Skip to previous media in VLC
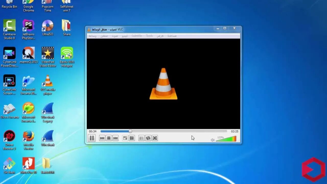Viewport: 327px width, 184px height. [102, 138]
